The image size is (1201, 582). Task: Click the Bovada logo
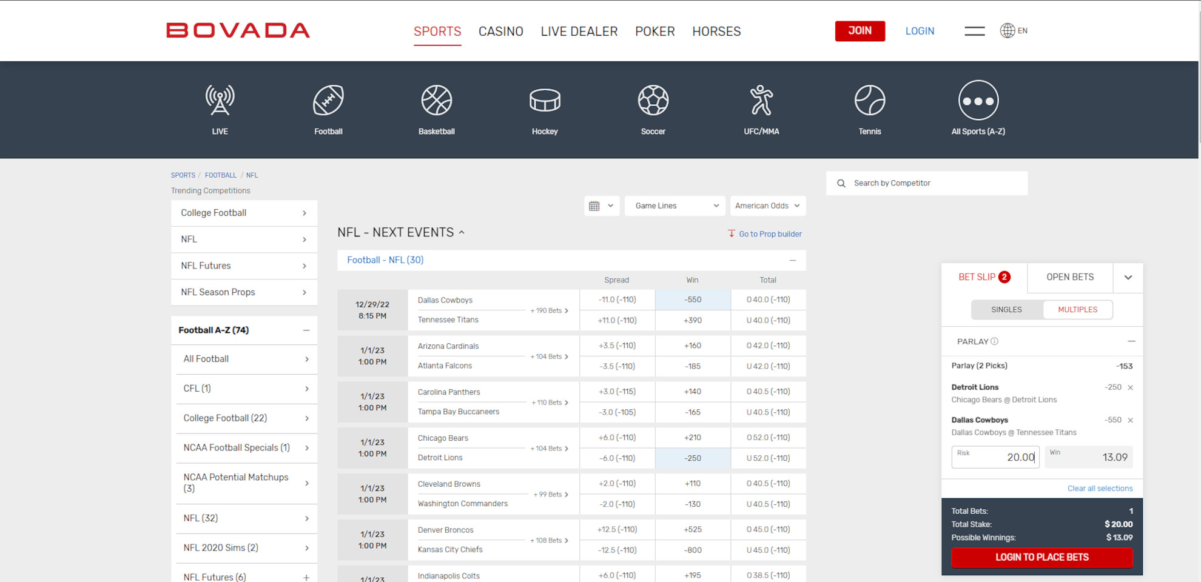coord(238,30)
